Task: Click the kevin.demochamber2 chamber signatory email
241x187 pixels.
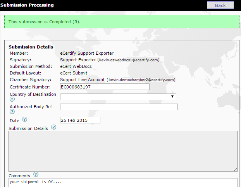Action: (141, 80)
